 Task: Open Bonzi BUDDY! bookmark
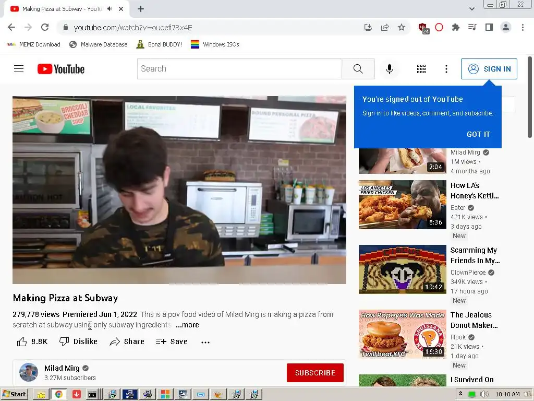point(159,44)
